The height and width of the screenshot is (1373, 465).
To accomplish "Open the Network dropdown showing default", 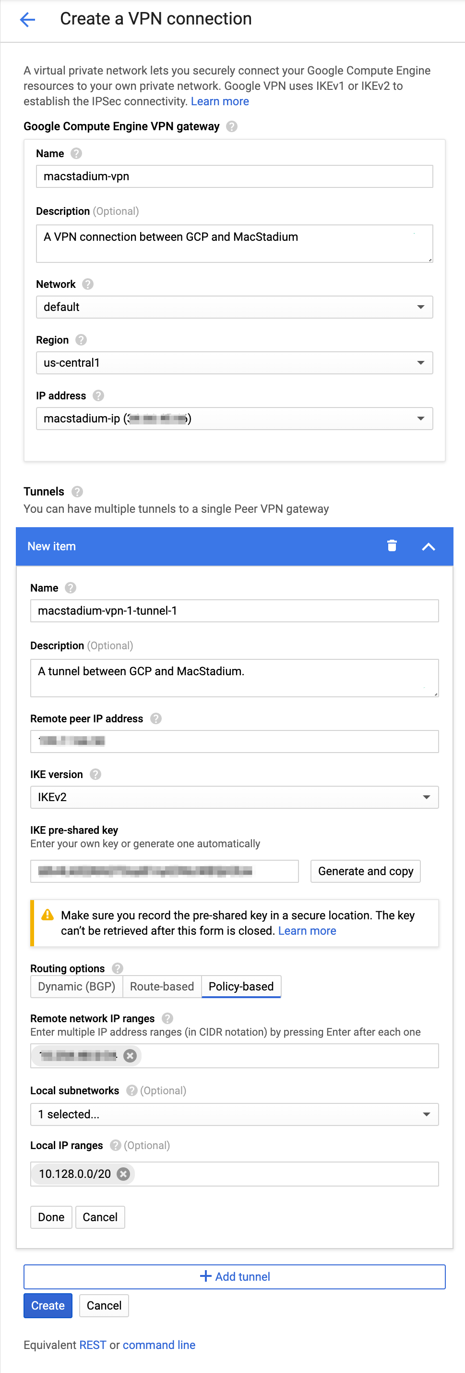I will tap(234, 307).
